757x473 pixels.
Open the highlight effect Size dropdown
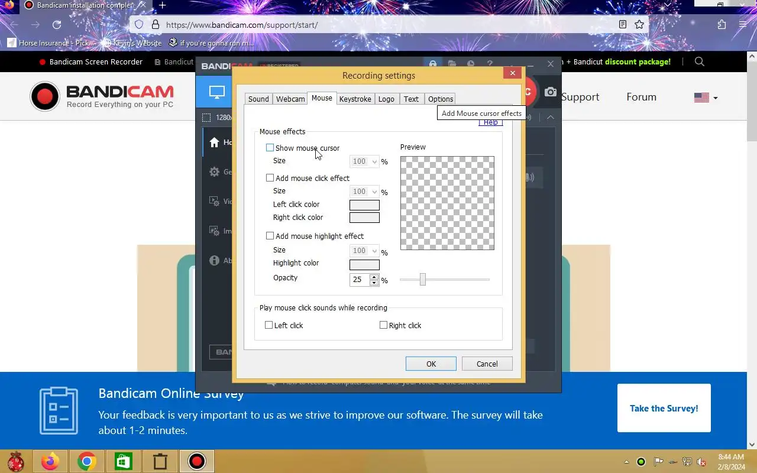pyautogui.click(x=364, y=251)
